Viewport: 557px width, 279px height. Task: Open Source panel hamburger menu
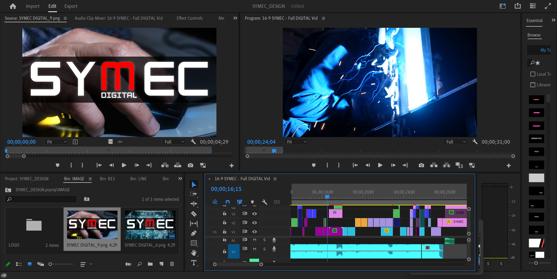[65, 18]
